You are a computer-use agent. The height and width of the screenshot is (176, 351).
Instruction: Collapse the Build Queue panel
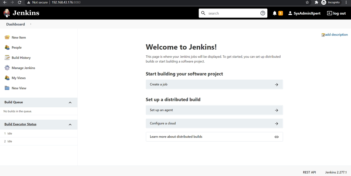pos(70,102)
